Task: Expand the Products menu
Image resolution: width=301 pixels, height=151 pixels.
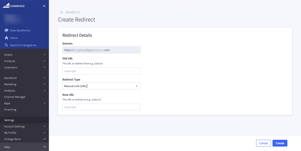Action: pos(24,61)
